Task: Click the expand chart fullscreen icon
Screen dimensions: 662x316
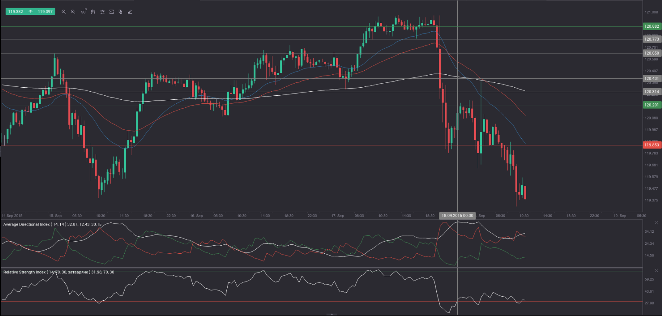Action: pyautogui.click(x=111, y=12)
